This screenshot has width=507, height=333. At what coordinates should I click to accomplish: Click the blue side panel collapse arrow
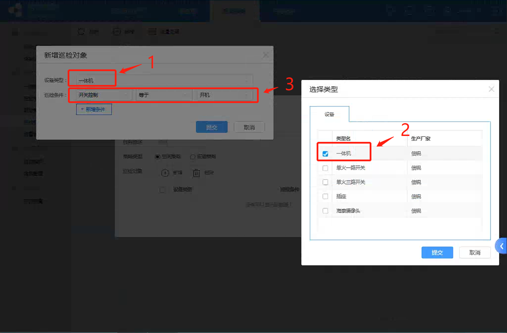(501, 246)
